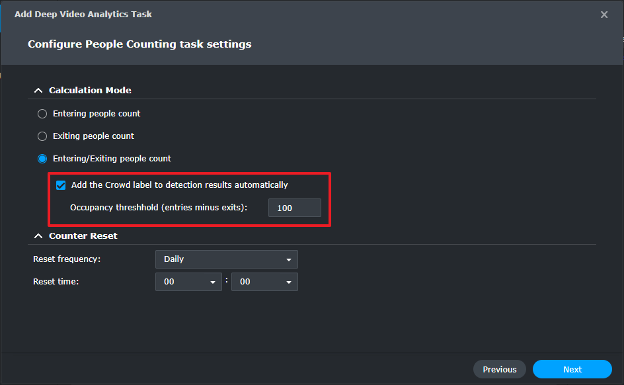This screenshot has width=624, height=385.
Task: Select the Entering people count option
Action: tap(42, 114)
